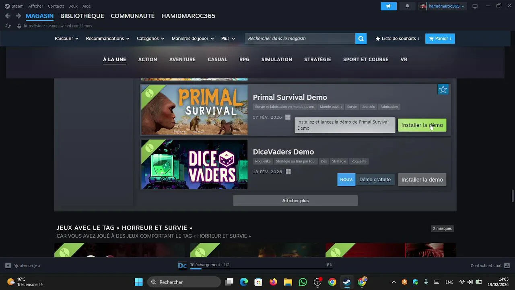Open Microsoft Store from the taskbar
Screen dimensions: 515x290
pos(258,282)
